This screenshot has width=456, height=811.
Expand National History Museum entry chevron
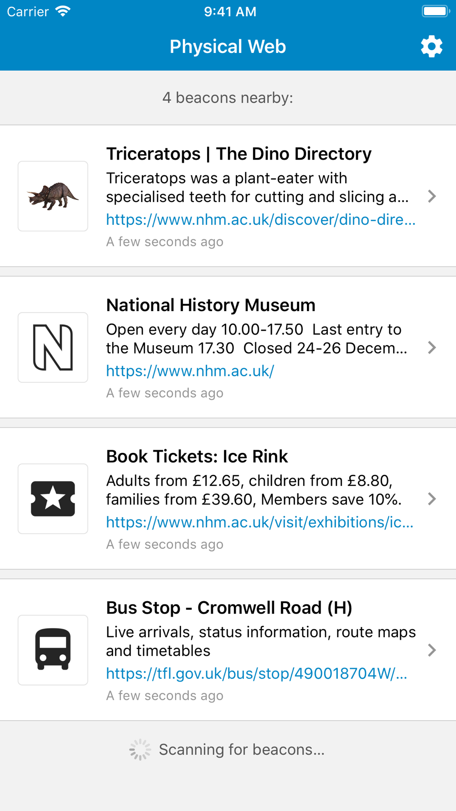(x=432, y=348)
